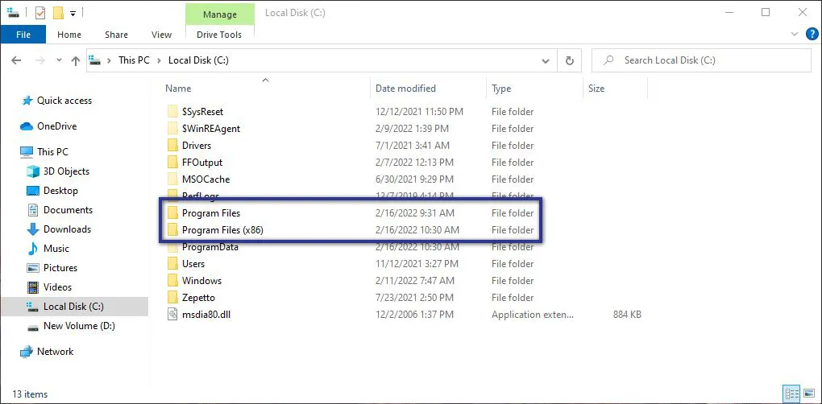Click the Drivers folder icon
The width and height of the screenshot is (822, 404).
tap(173, 145)
